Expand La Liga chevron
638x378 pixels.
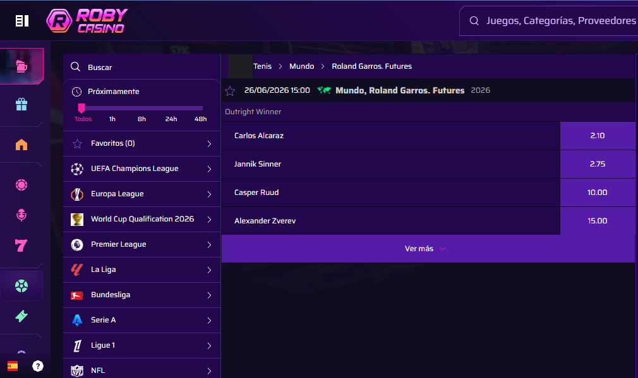(209, 270)
